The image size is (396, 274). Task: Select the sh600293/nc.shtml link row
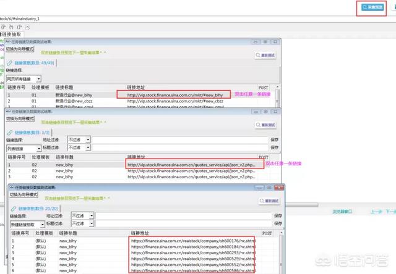point(144,252)
